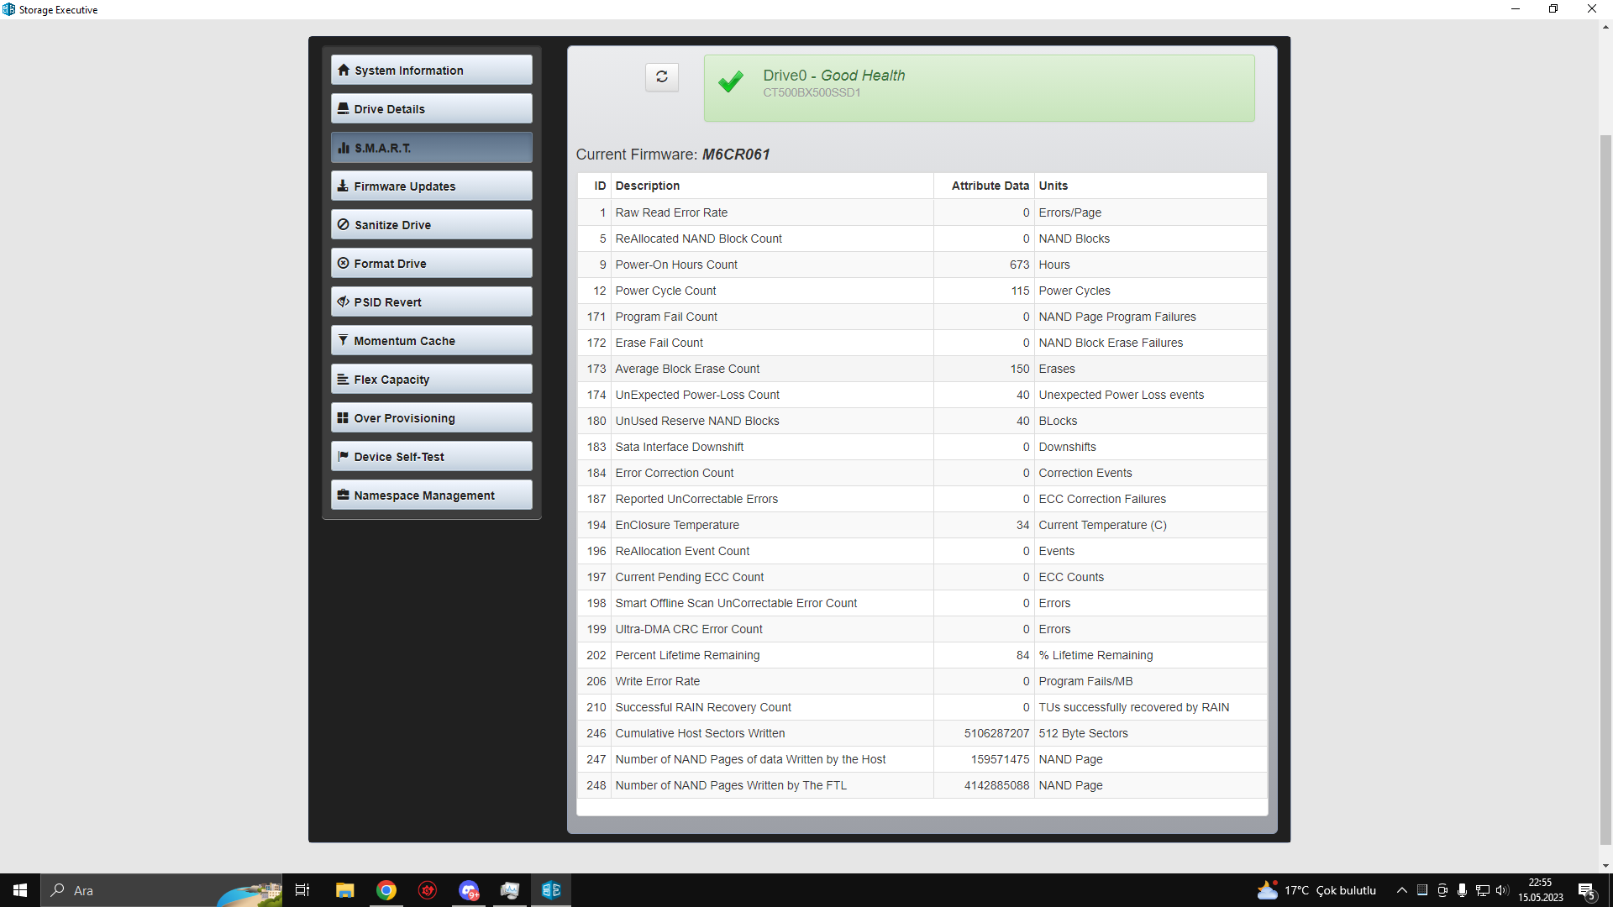Open Task View on taskbar
Image resolution: width=1613 pixels, height=907 pixels.
(x=302, y=890)
